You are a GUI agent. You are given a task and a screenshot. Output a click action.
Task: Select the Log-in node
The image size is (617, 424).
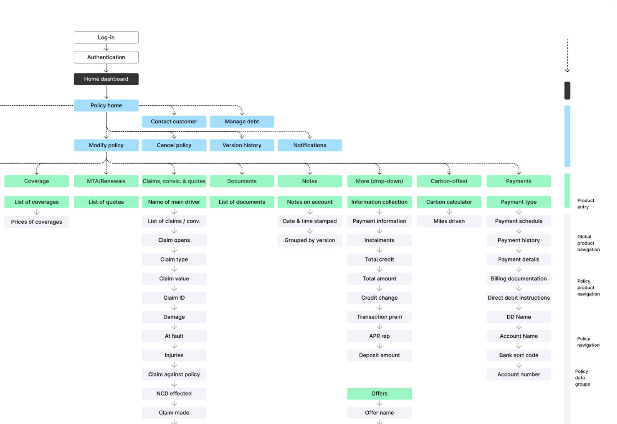coord(106,37)
